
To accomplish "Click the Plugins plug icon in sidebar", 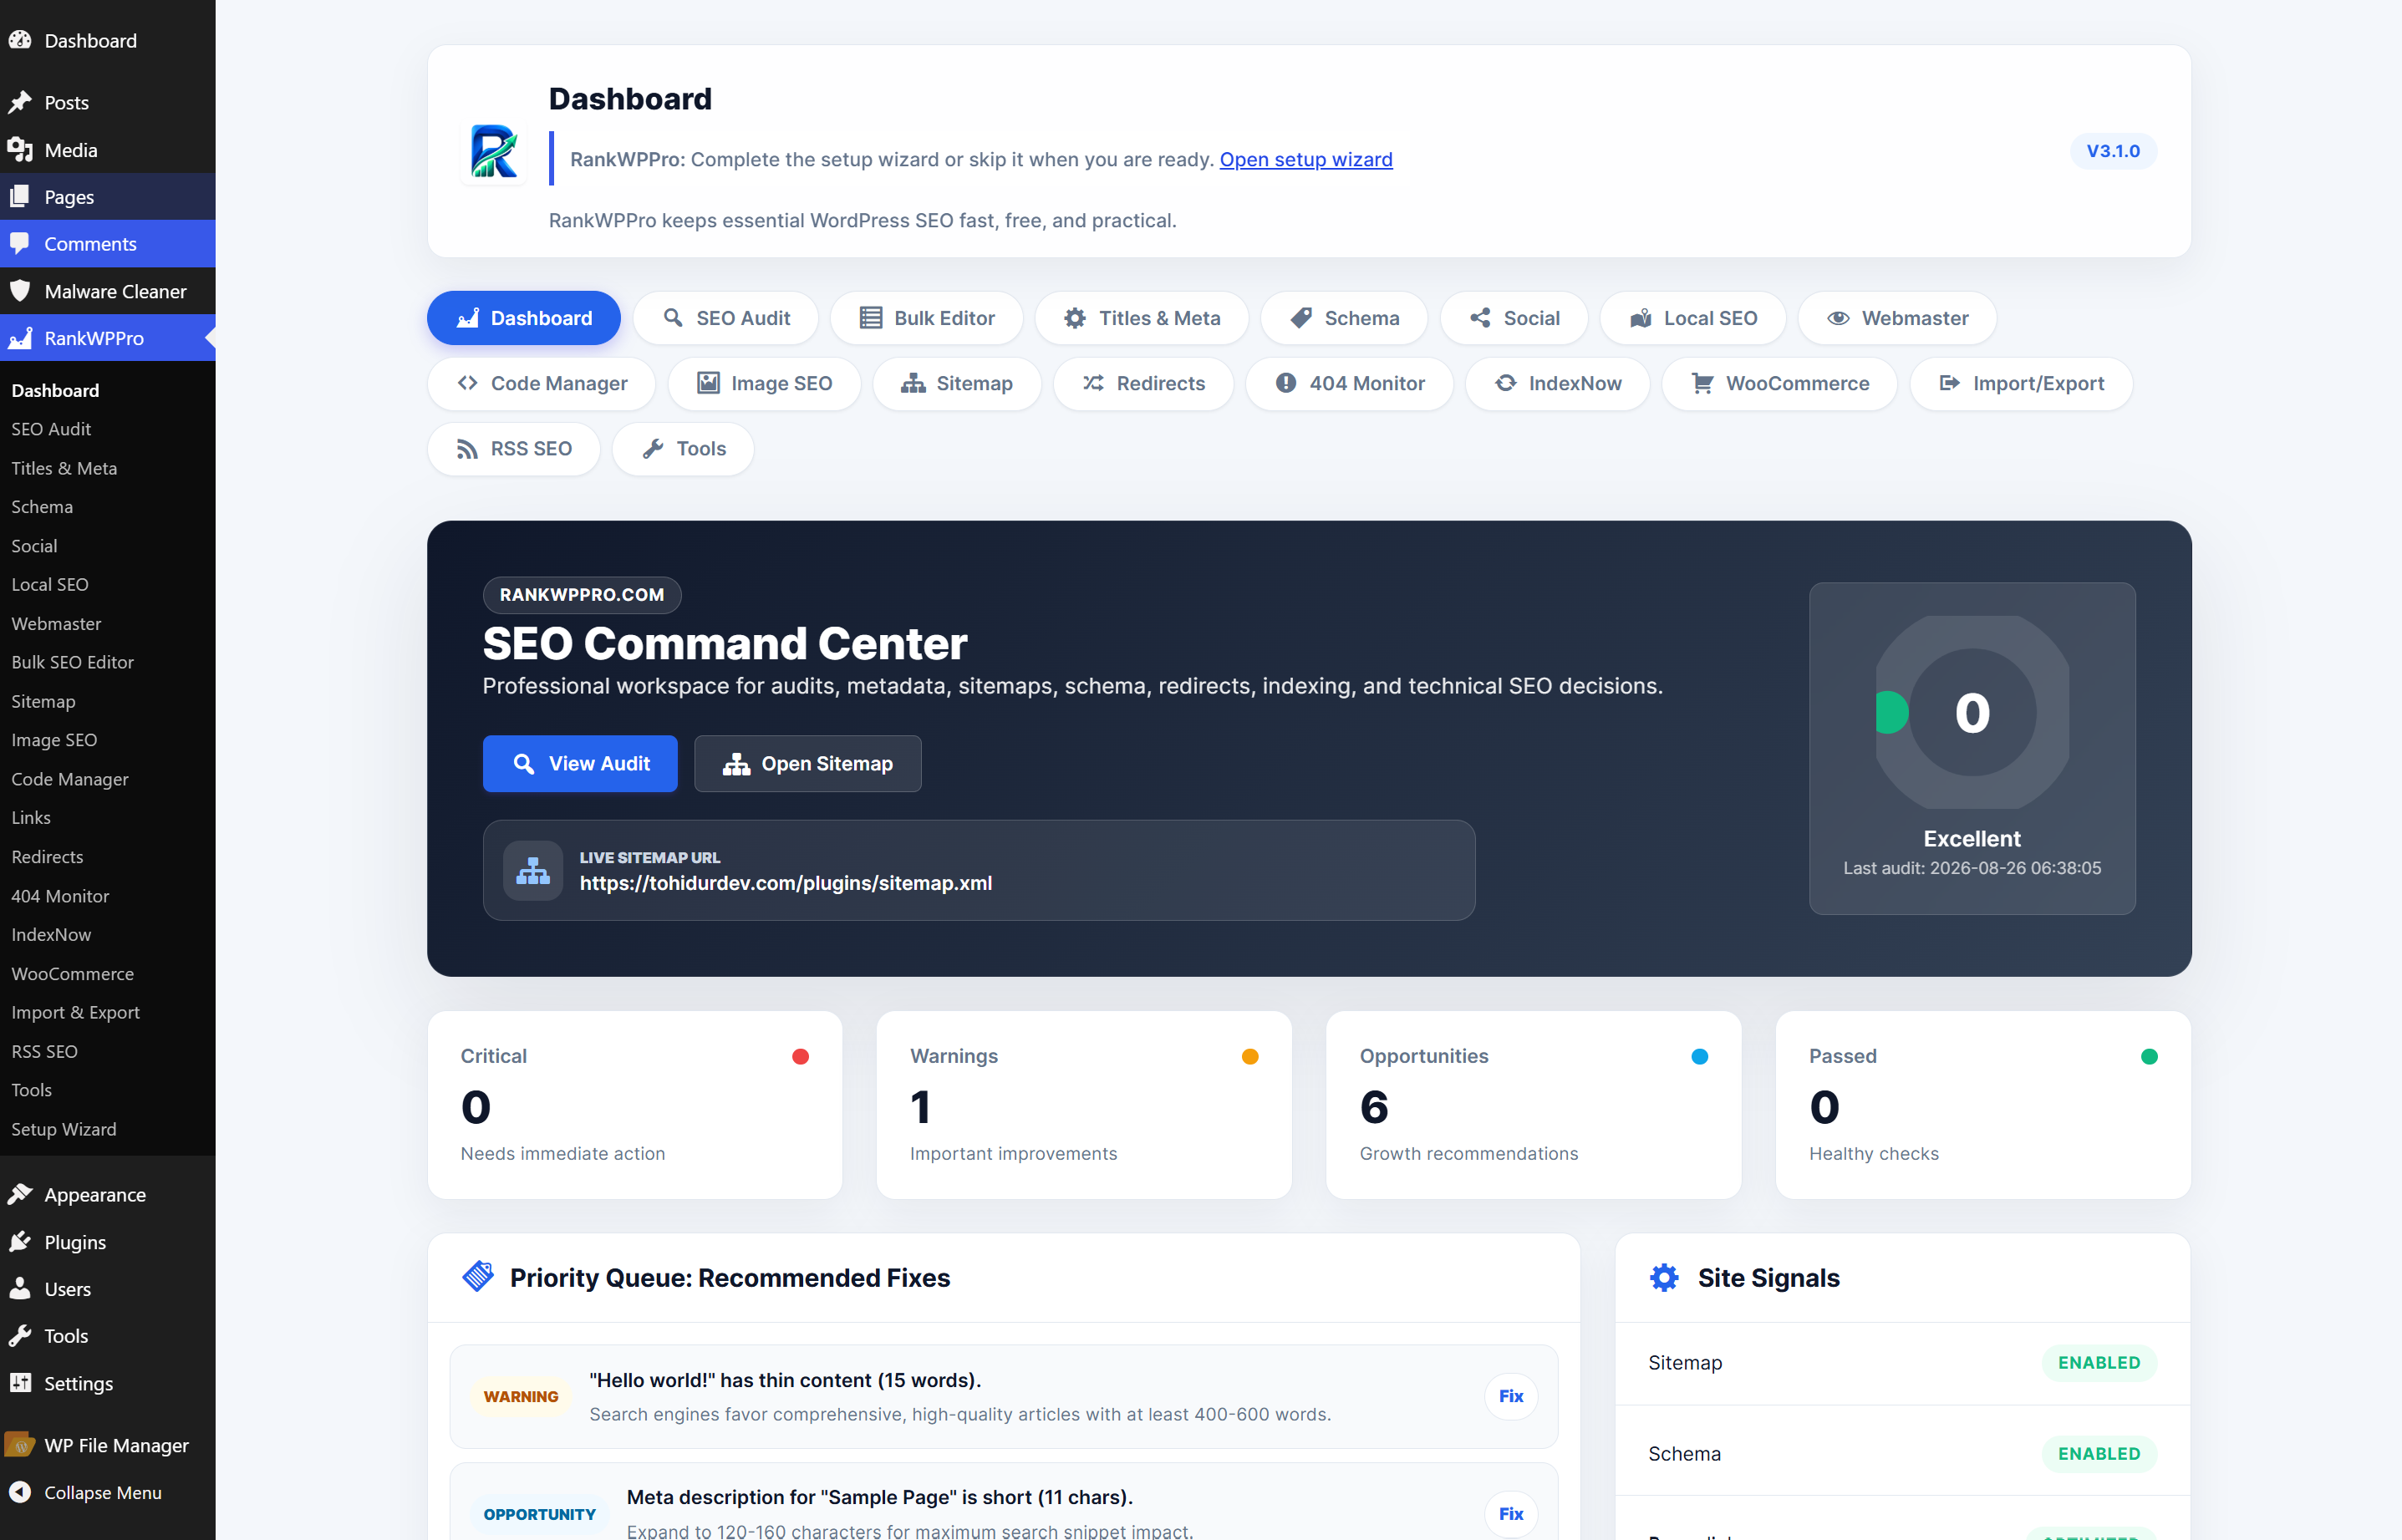I will (x=20, y=1241).
